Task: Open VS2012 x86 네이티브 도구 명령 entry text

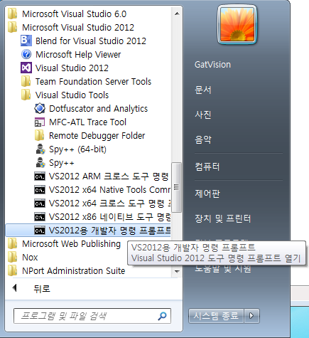Action: pyautogui.click(x=109, y=217)
